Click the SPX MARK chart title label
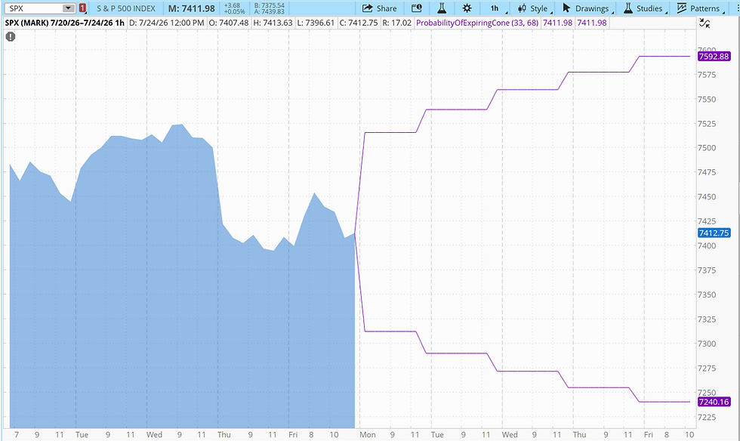 65,23
